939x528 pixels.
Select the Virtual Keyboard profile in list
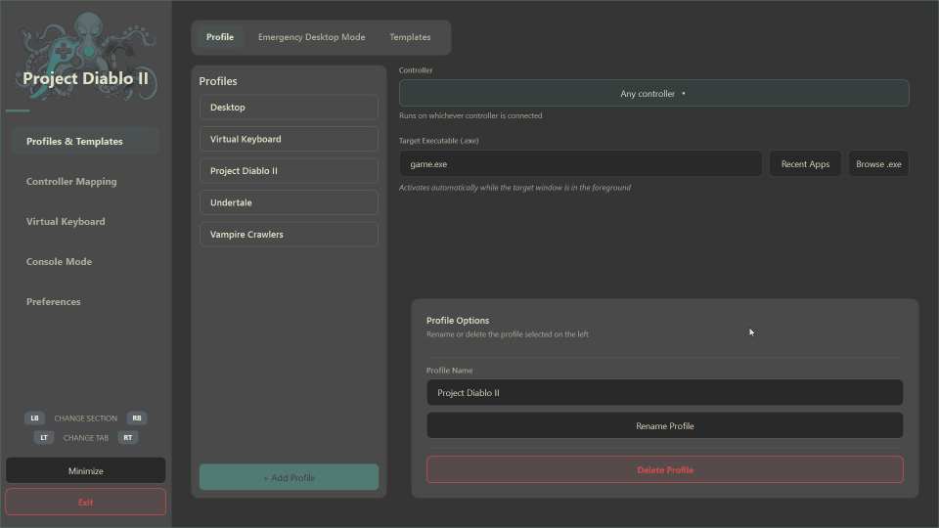click(x=289, y=139)
